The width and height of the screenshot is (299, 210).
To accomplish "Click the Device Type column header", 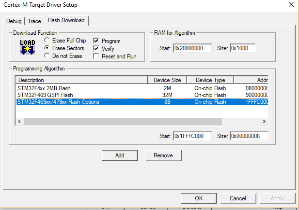I will [210, 80].
